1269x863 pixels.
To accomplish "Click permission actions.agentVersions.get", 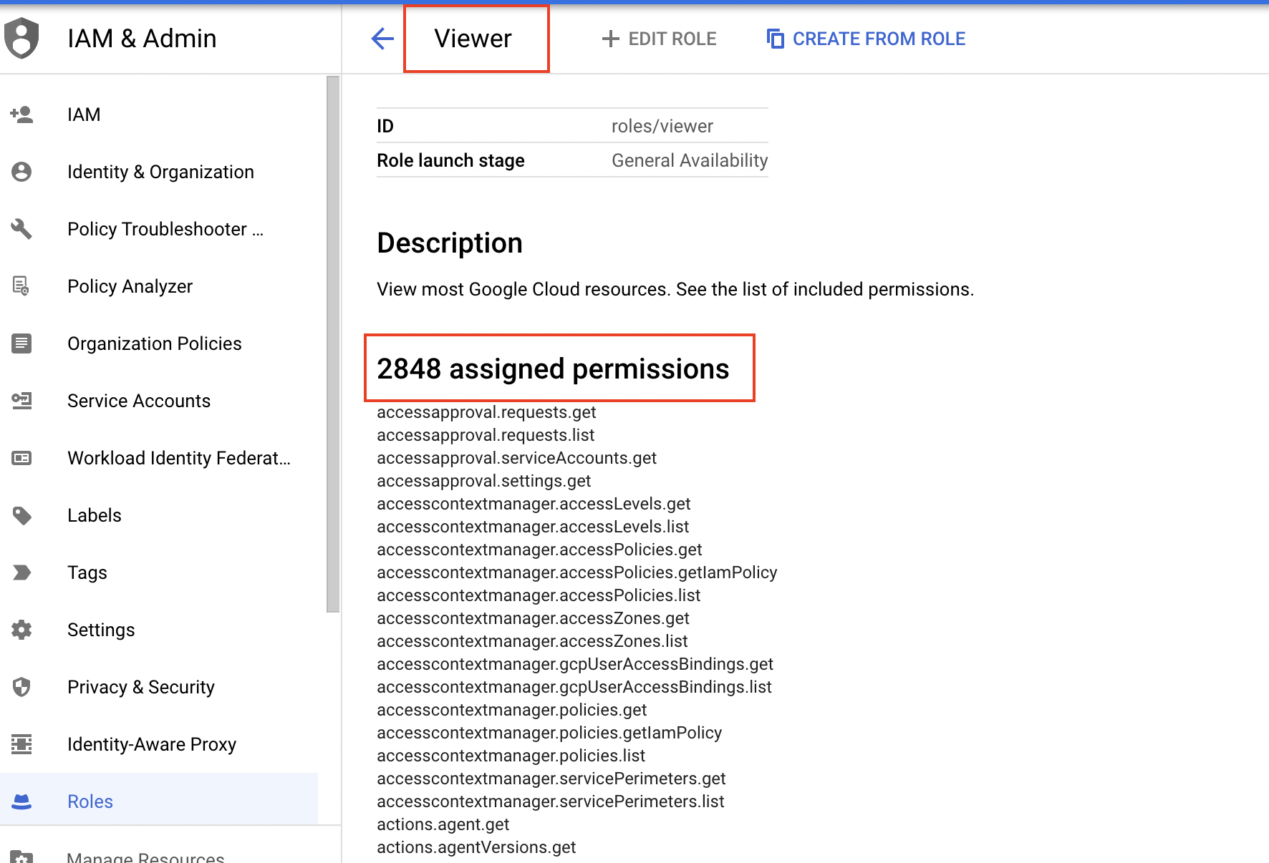I will pos(476,847).
